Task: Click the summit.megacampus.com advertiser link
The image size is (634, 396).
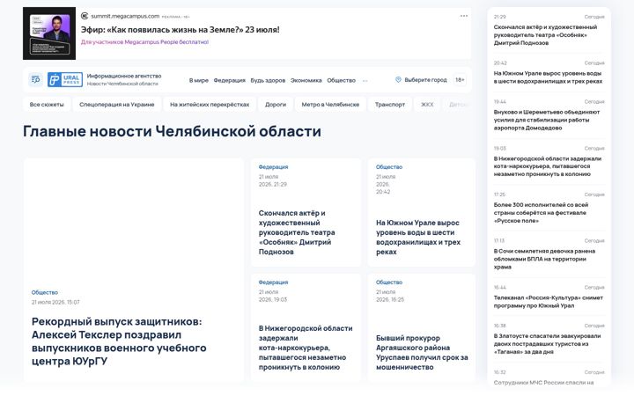Action: (x=125, y=16)
